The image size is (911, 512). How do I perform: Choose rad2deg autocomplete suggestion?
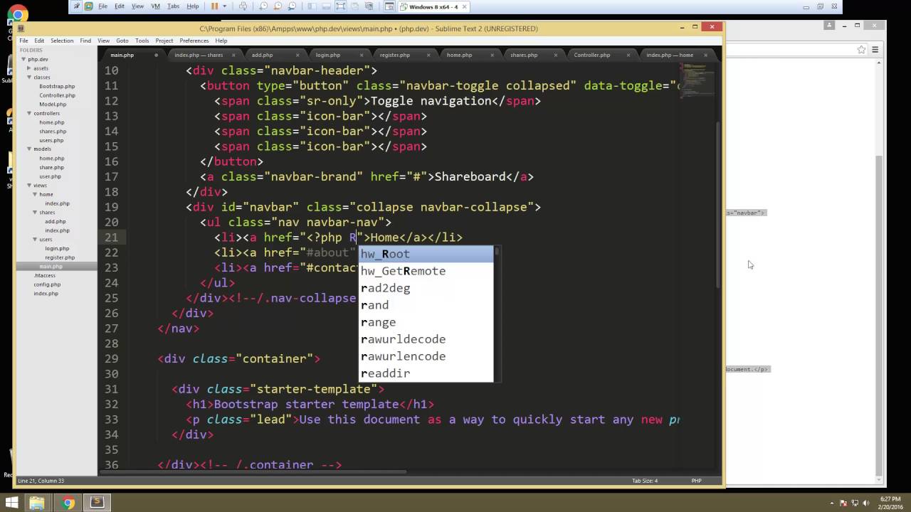(x=426, y=288)
